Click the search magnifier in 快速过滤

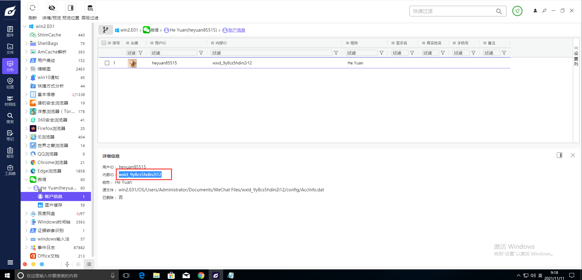[x=499, y=11]
